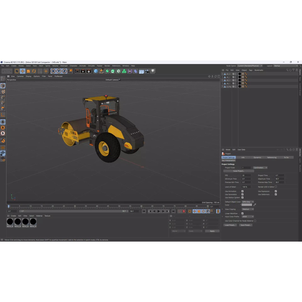Switch the coordinate system cube icon

point(70,71)
